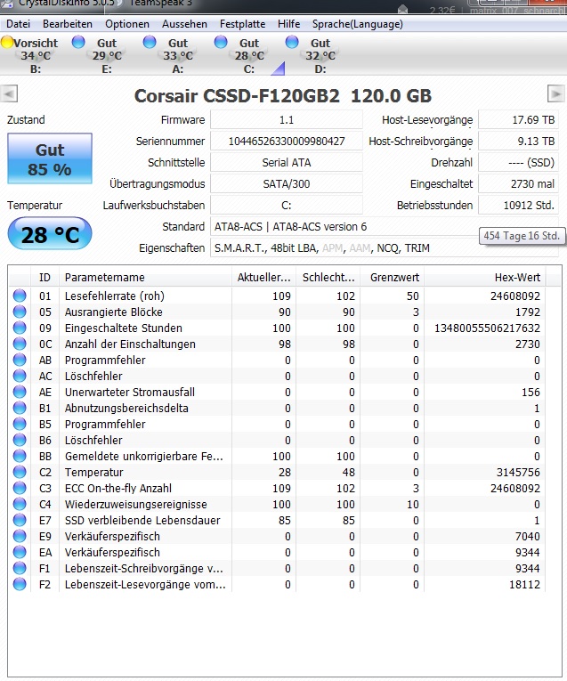The width and height of the screenshot is (567, 681).
Task: Click status icon of E9 Verkäuferspezifisch row
Action: click(x=20, y=537)
